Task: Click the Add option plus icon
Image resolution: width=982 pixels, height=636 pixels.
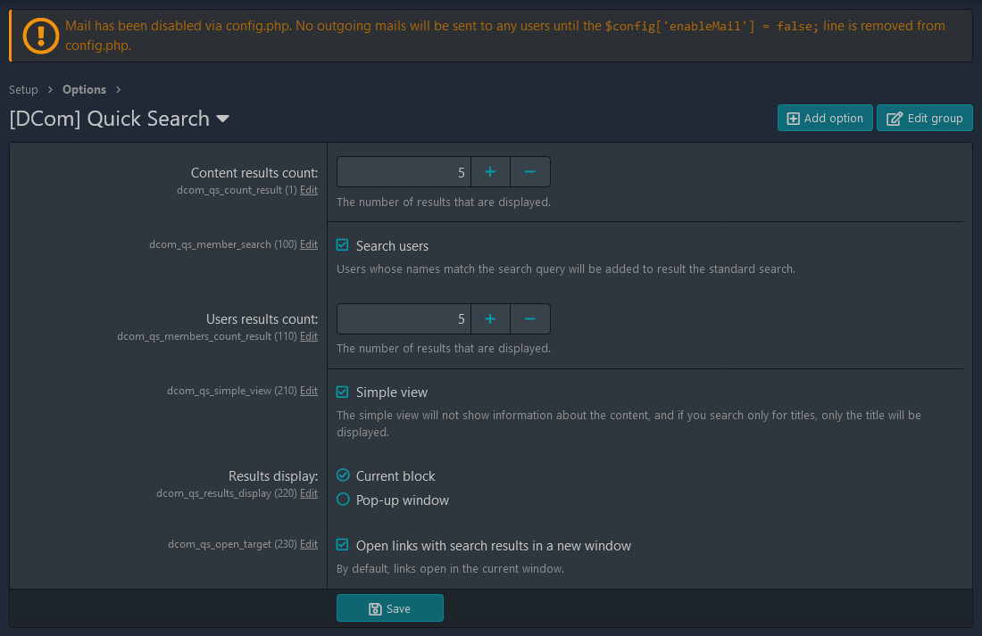Action: [794, 117]
